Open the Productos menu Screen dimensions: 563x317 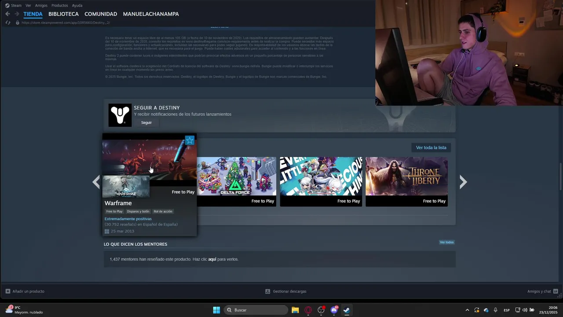click(x=60, y=5)
